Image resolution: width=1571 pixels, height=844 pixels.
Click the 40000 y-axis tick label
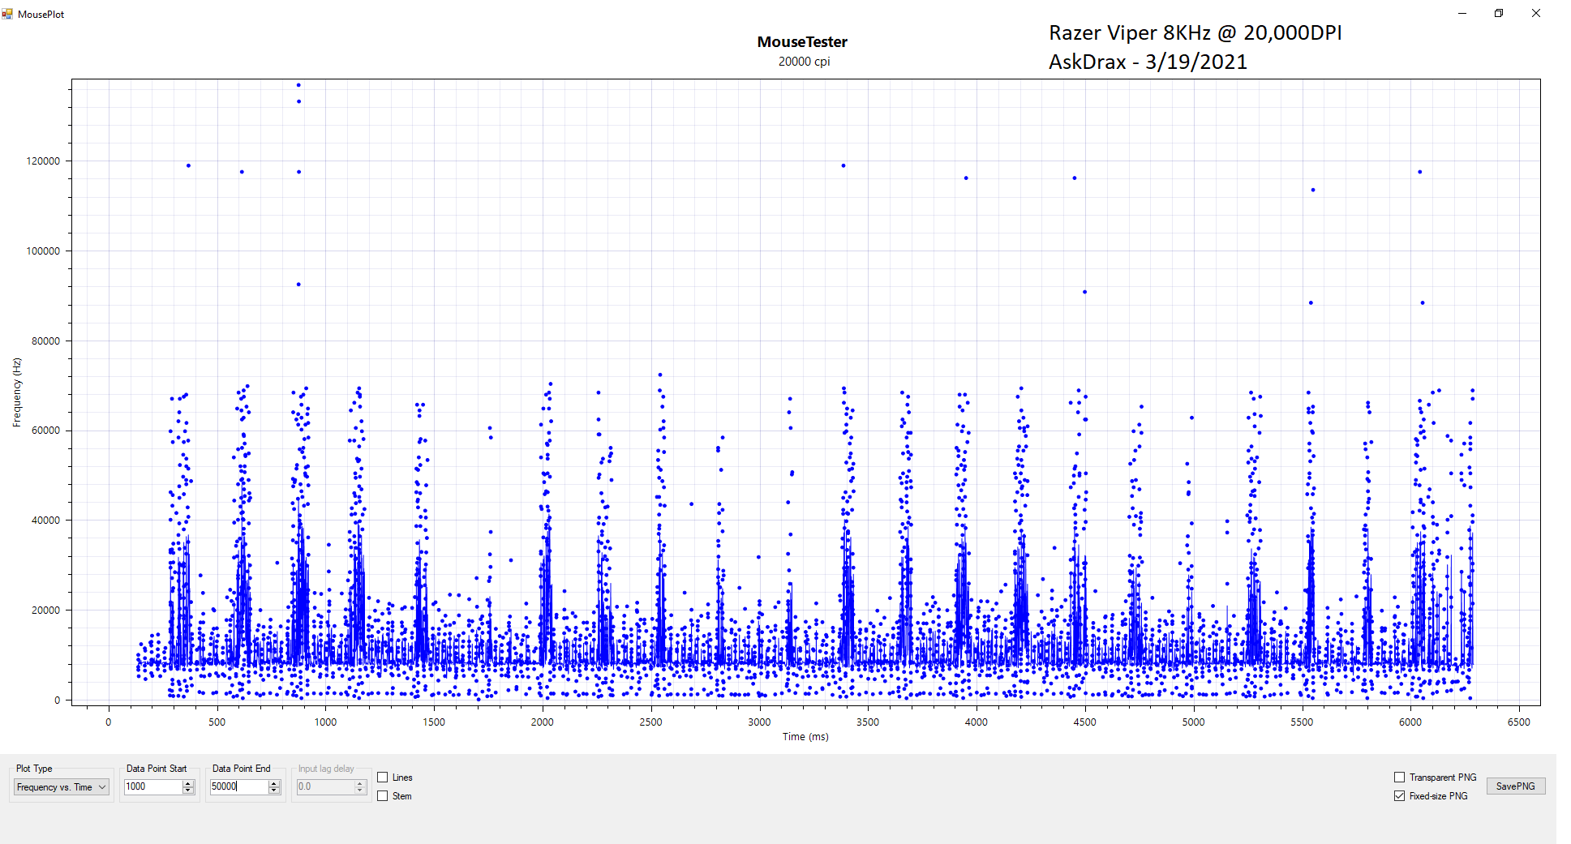[45, 521]
